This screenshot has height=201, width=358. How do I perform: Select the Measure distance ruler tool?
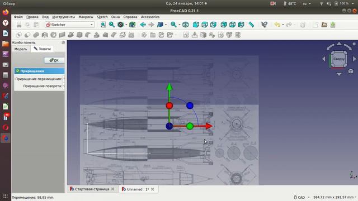pos(251,25)
